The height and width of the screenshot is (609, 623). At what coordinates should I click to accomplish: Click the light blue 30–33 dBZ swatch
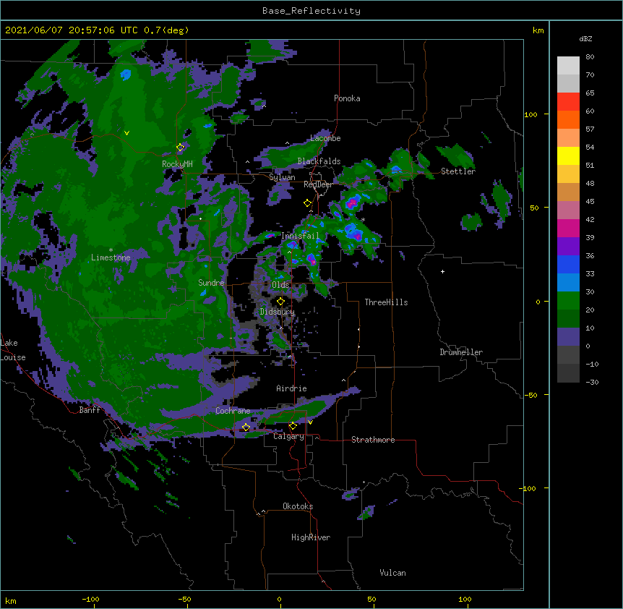568,283
